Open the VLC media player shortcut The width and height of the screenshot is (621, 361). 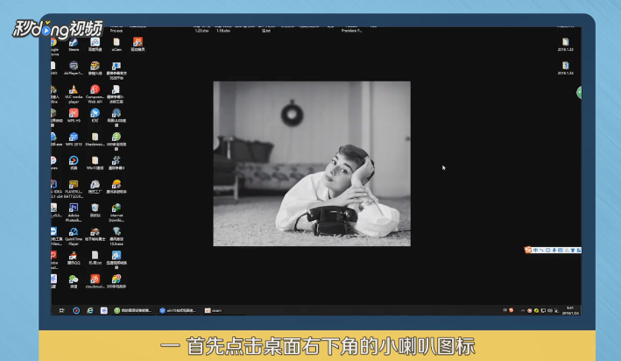click(74, 94)
